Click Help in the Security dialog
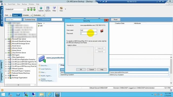 (x=102, y=70)
